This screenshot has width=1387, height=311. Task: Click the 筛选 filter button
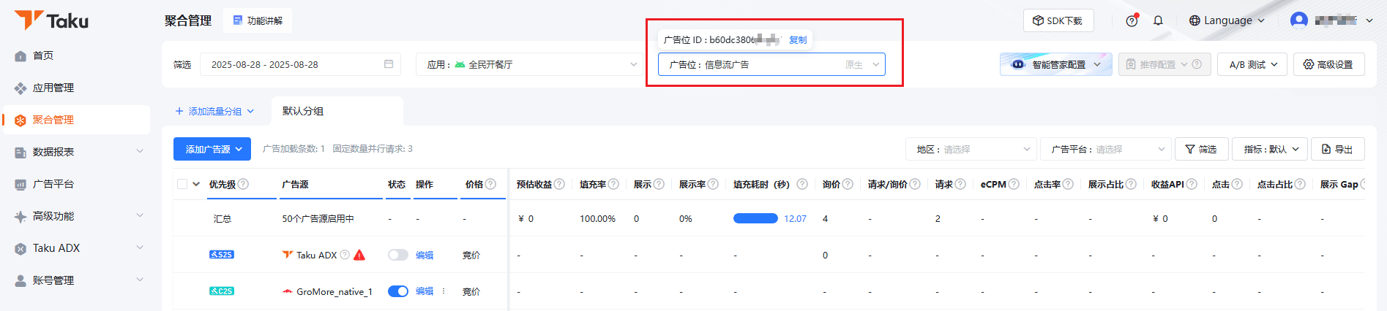1201,149
